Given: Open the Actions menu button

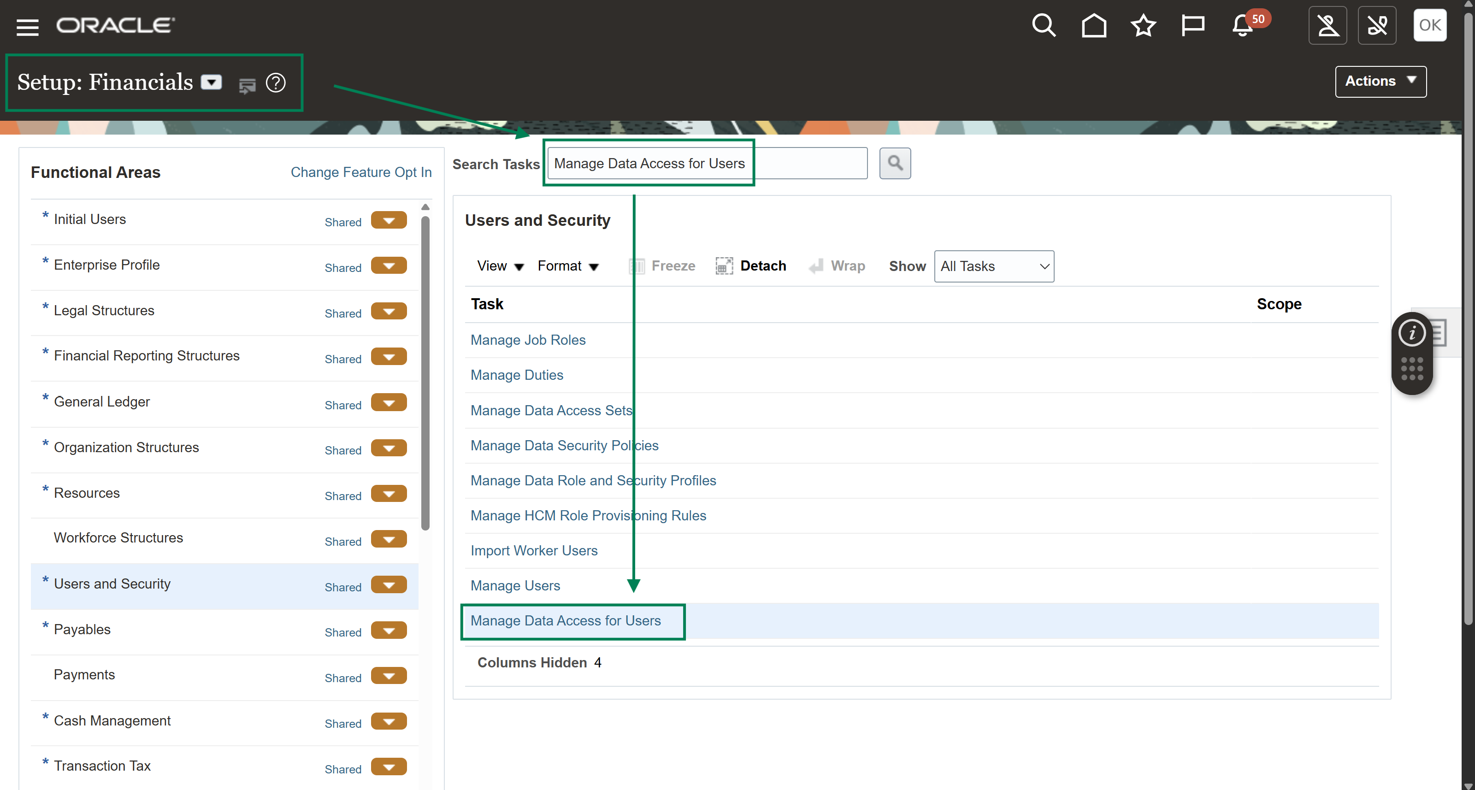Looking at the screenshot, I should [1381, 81].
